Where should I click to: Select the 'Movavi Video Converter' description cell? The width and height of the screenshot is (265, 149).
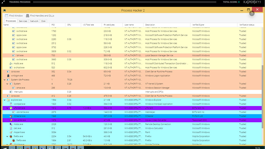click(156, 120)
